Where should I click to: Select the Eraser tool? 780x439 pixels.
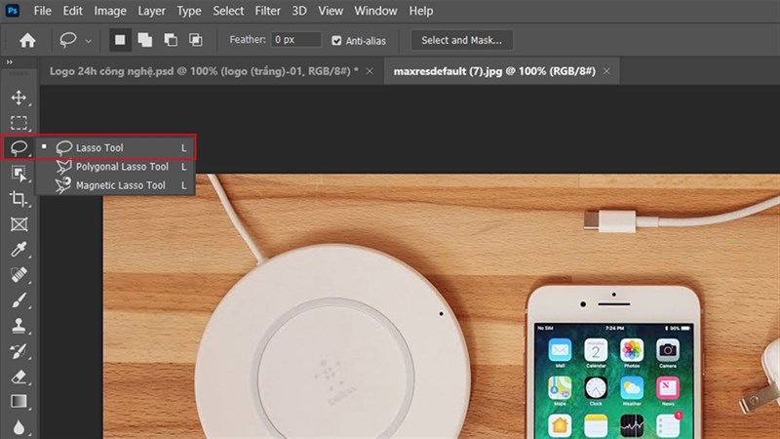[19, 377]
